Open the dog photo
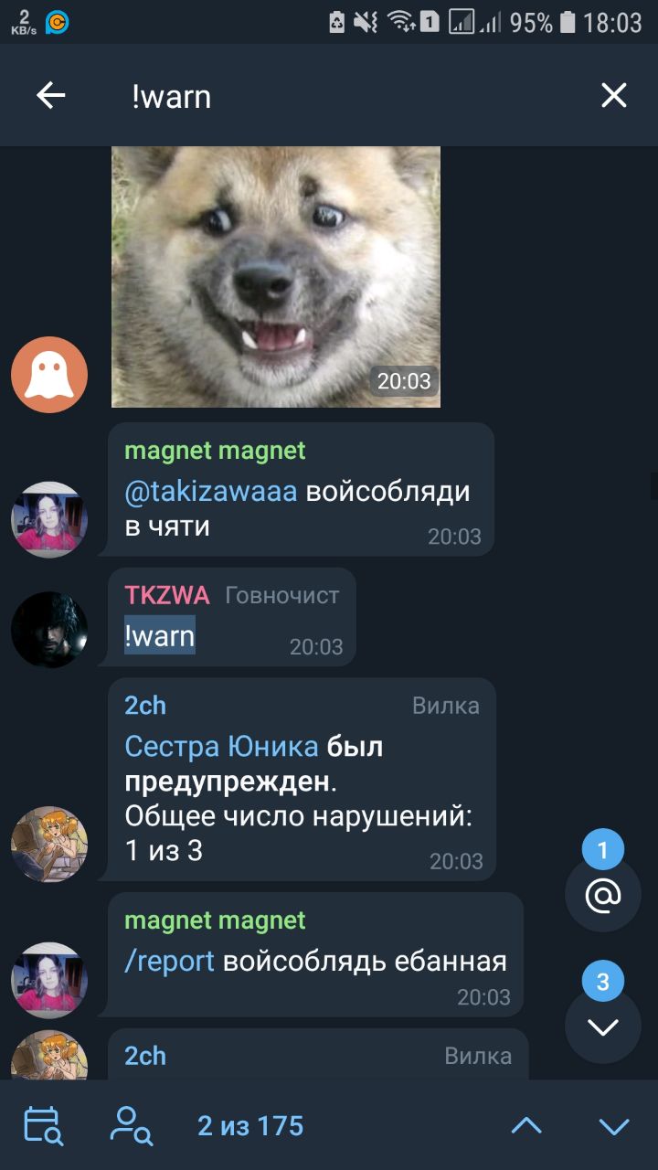658x1170 pixels. [x=276, y=276]
